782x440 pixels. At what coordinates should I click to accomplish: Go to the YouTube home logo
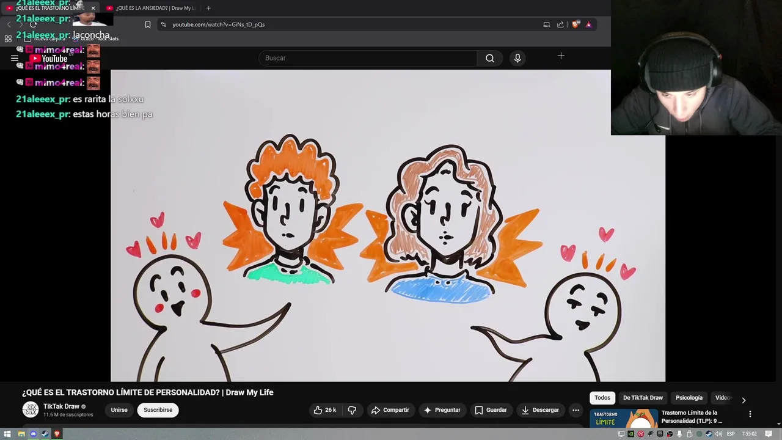coord(49,59)
